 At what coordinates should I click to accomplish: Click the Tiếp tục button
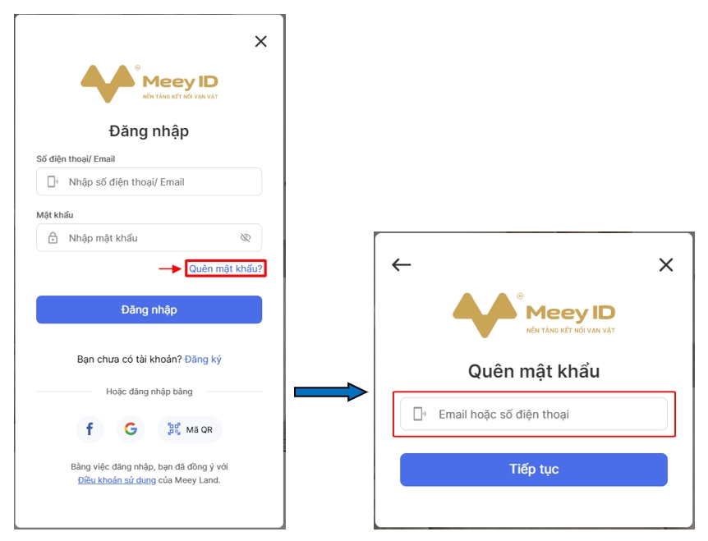pos(534,470)
